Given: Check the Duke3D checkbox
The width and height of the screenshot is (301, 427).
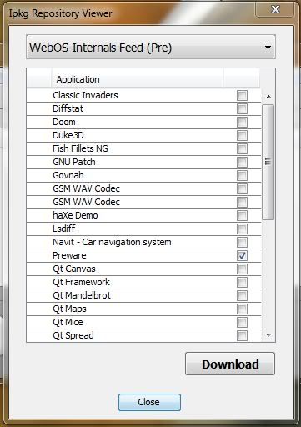Looking at the screenshot, I should [x=242, y=135].
